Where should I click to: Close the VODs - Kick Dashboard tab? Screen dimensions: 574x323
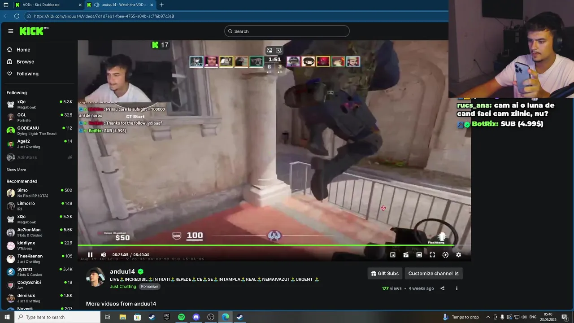80,5
